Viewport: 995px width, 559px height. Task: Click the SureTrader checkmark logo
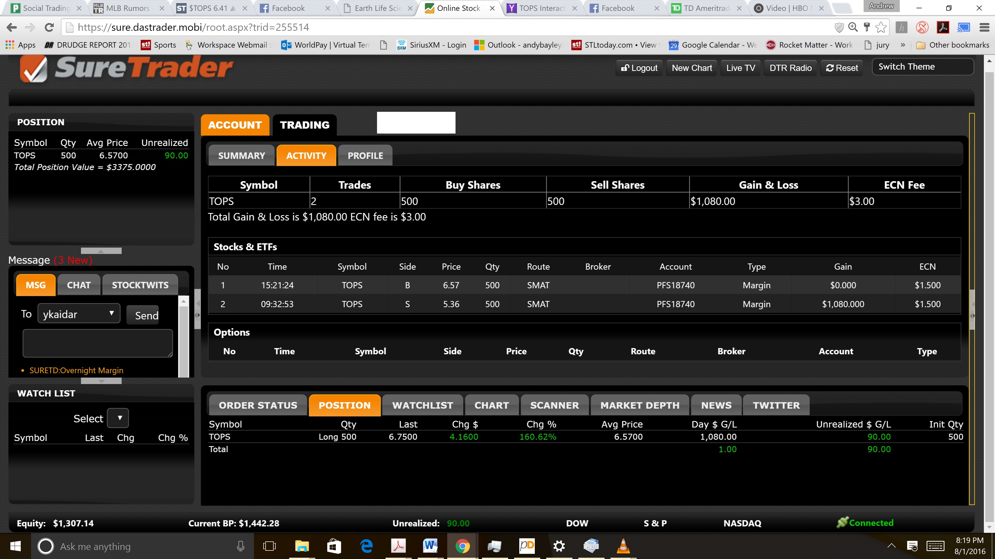pyautogui.click(x=34, y=69)
